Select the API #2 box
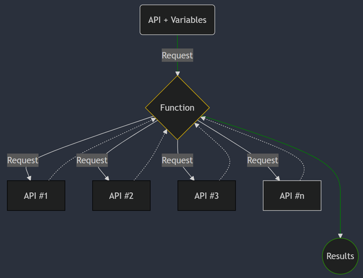Image resolution: width=363 pixels, height=278 pixels. click(122, 196)
